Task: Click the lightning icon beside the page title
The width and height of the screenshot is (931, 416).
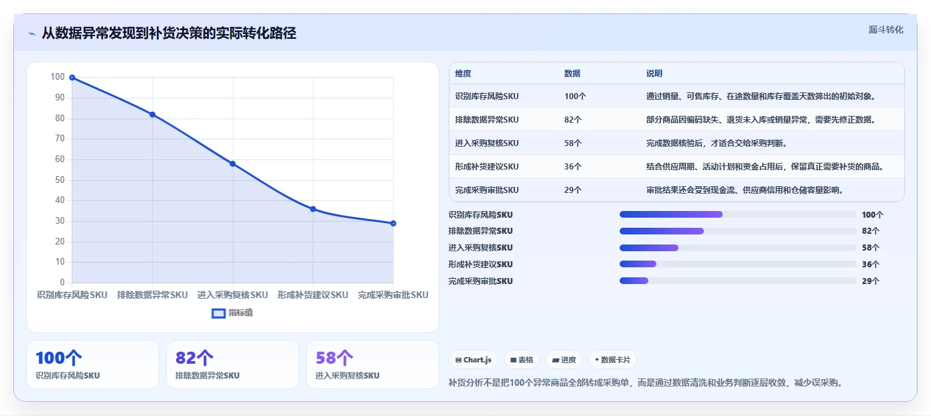Action: [x=32, y=33]
